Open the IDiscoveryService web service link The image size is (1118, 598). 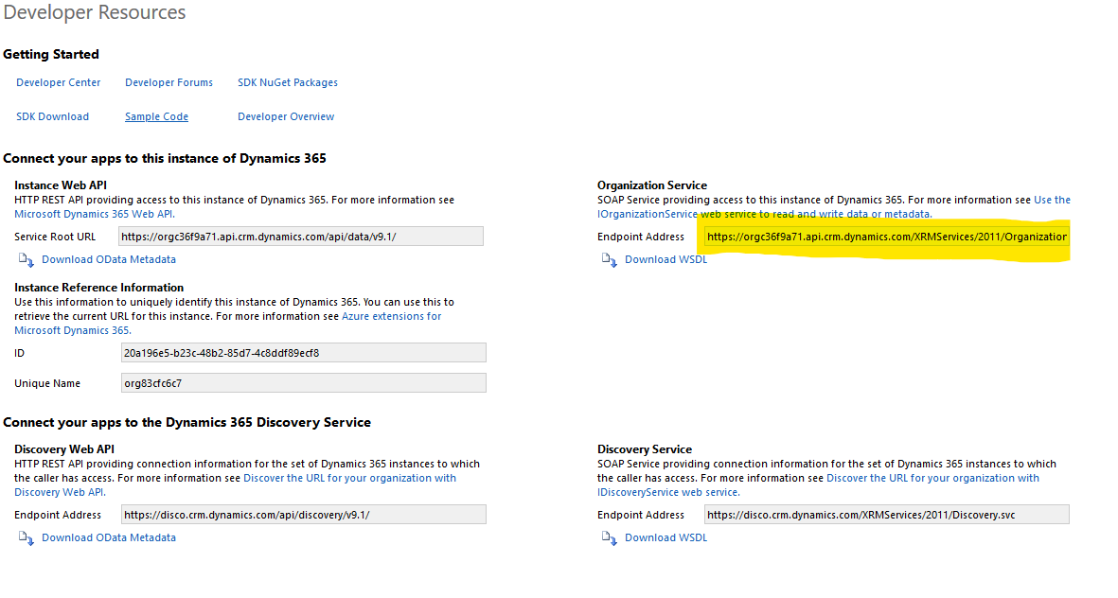point(667,492)
